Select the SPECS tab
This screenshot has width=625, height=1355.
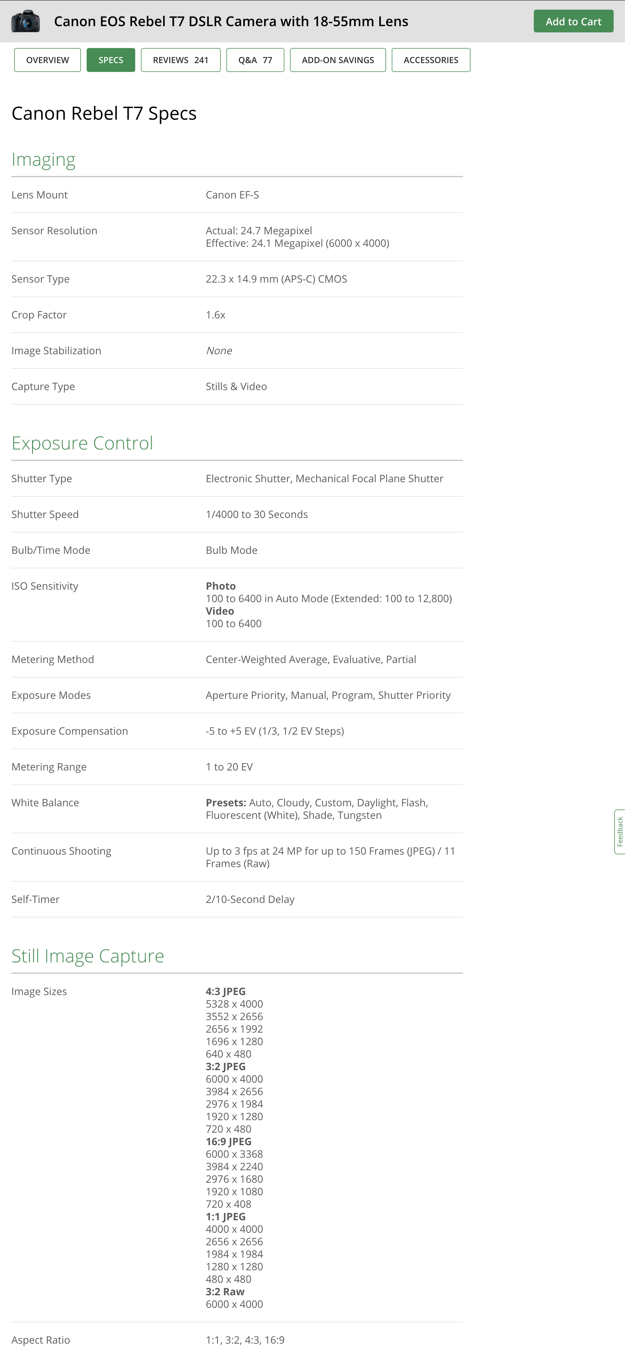coord(111,59)
